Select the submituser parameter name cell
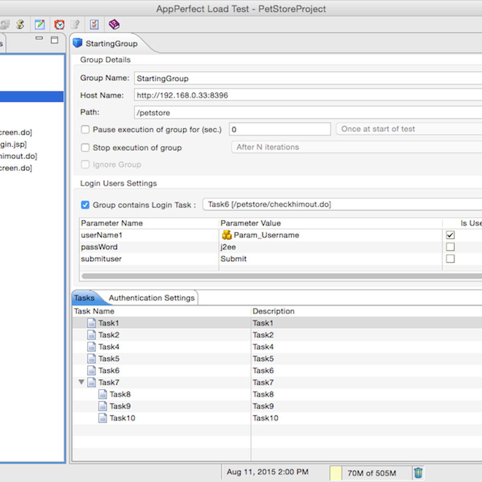 (149, 259)
